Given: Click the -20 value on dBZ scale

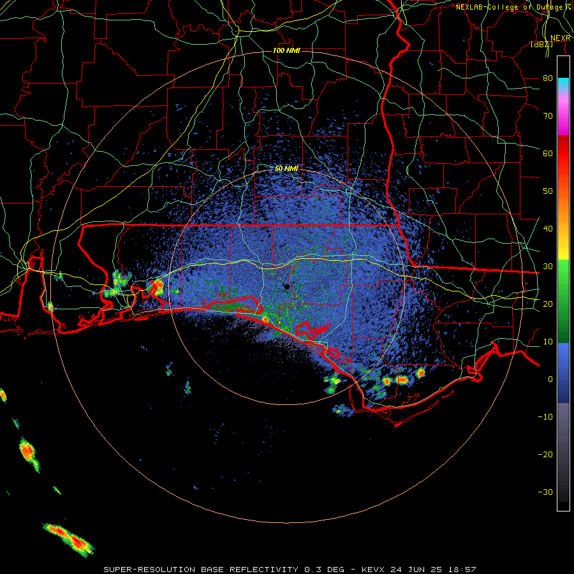Looking at the screenshot, I should [545, 455].
